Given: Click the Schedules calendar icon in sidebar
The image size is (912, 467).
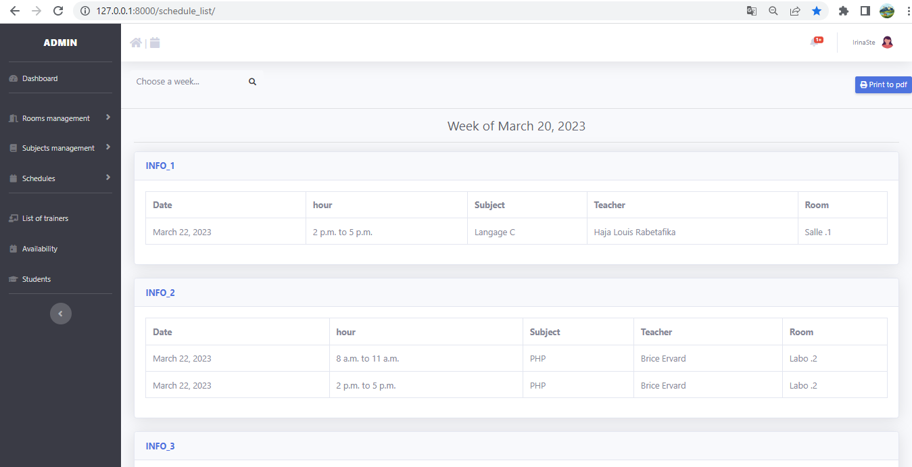Looking at the screenshot, I should (13, 178).
